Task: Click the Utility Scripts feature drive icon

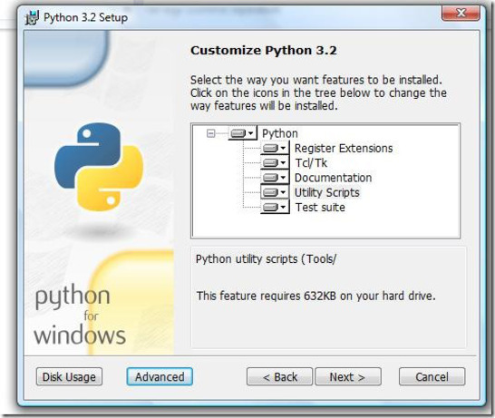Action: [x=270, y=192]
